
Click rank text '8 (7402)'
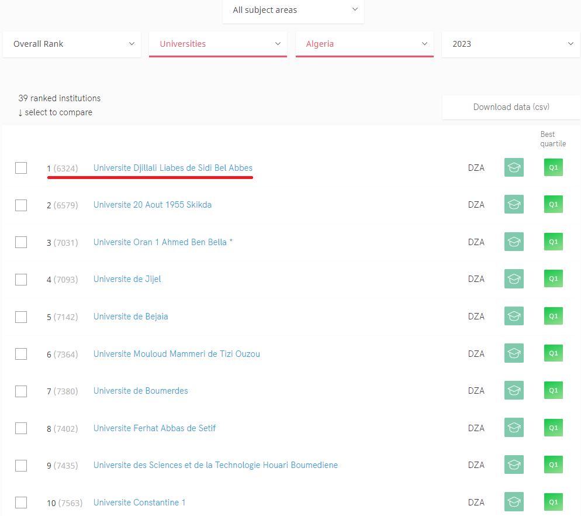click(62, 428)
